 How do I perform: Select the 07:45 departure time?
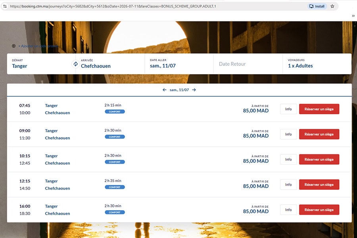pyautogui.click(x=25, y=106)
